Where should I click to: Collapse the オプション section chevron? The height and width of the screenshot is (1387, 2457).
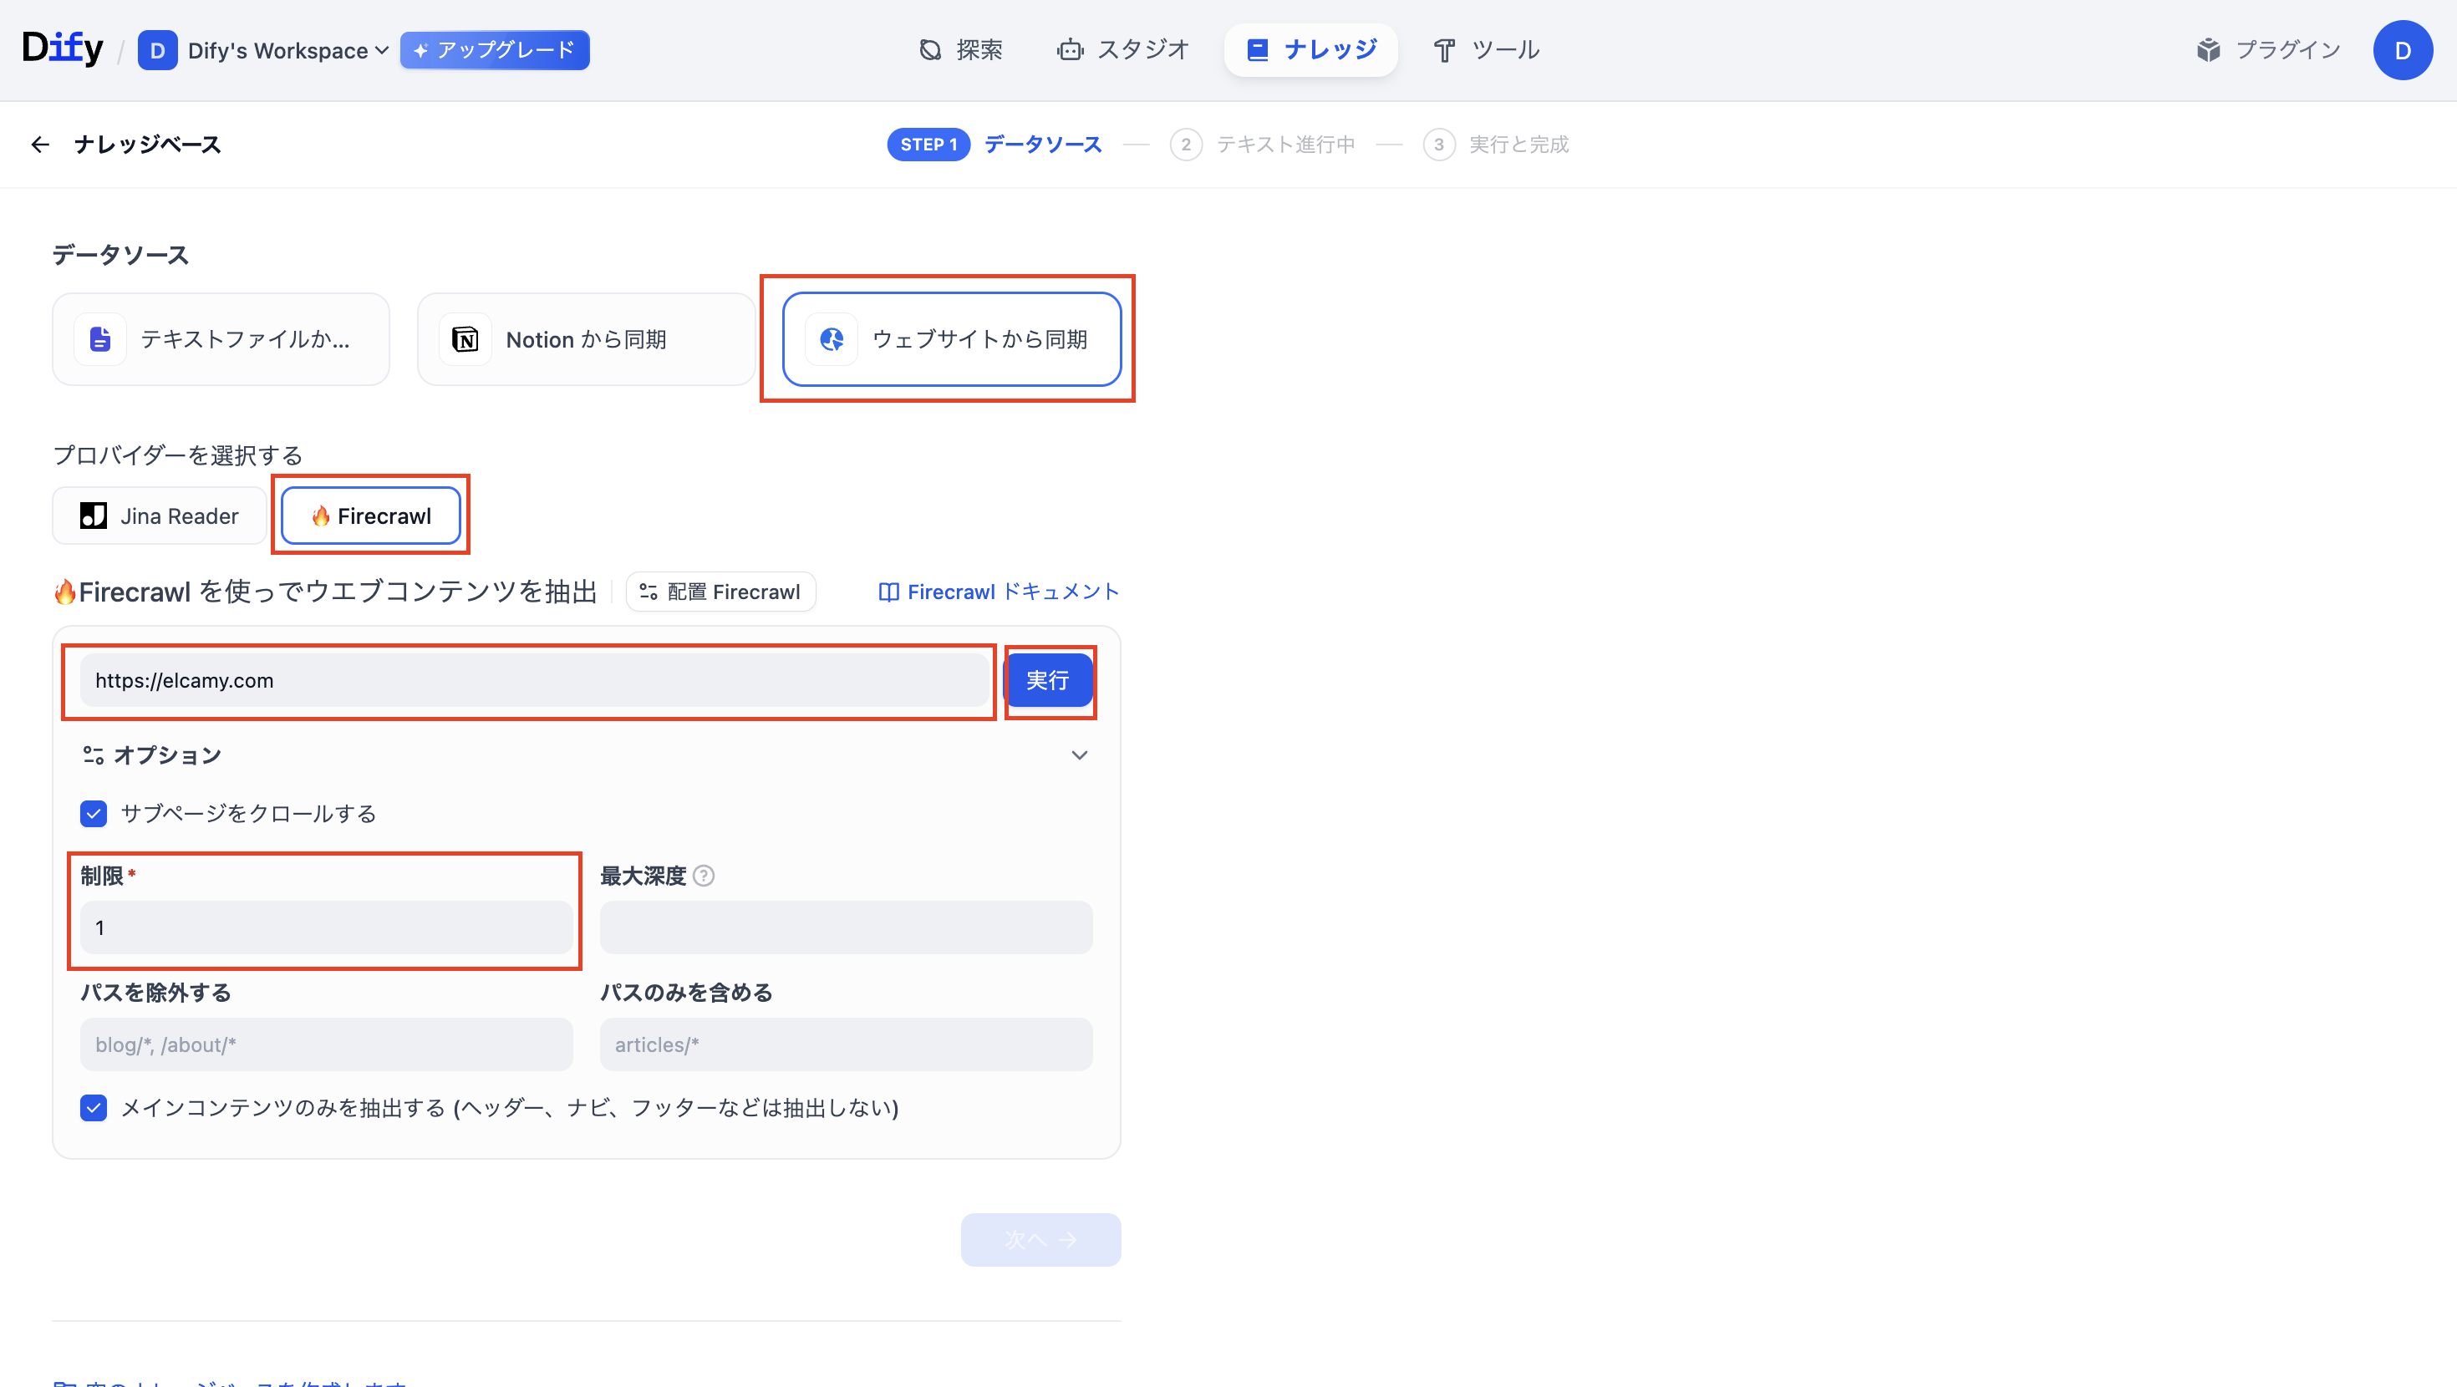point(1079,755)
